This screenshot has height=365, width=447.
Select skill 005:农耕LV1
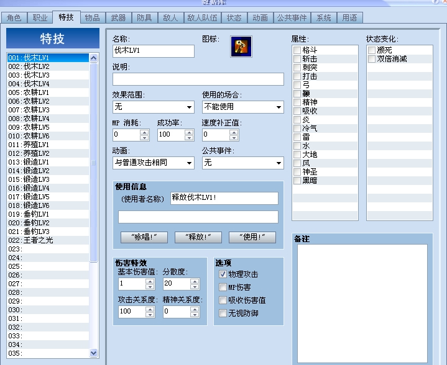[48, 92]
